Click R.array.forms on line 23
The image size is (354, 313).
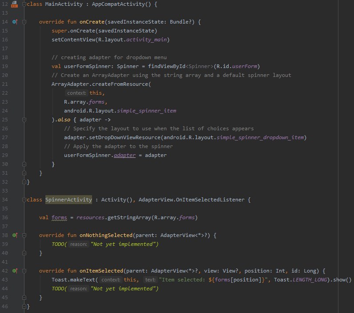click(84, 102)
